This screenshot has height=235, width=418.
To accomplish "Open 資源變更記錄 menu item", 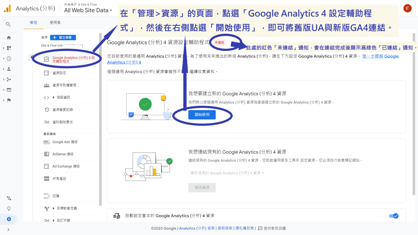I will tap(63, 110).
